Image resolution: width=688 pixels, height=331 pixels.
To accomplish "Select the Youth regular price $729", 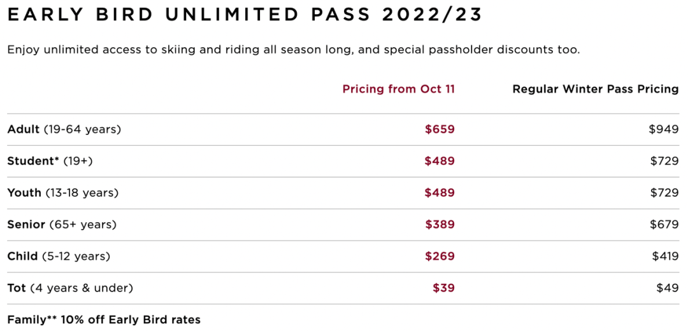I will coord(664,193).
